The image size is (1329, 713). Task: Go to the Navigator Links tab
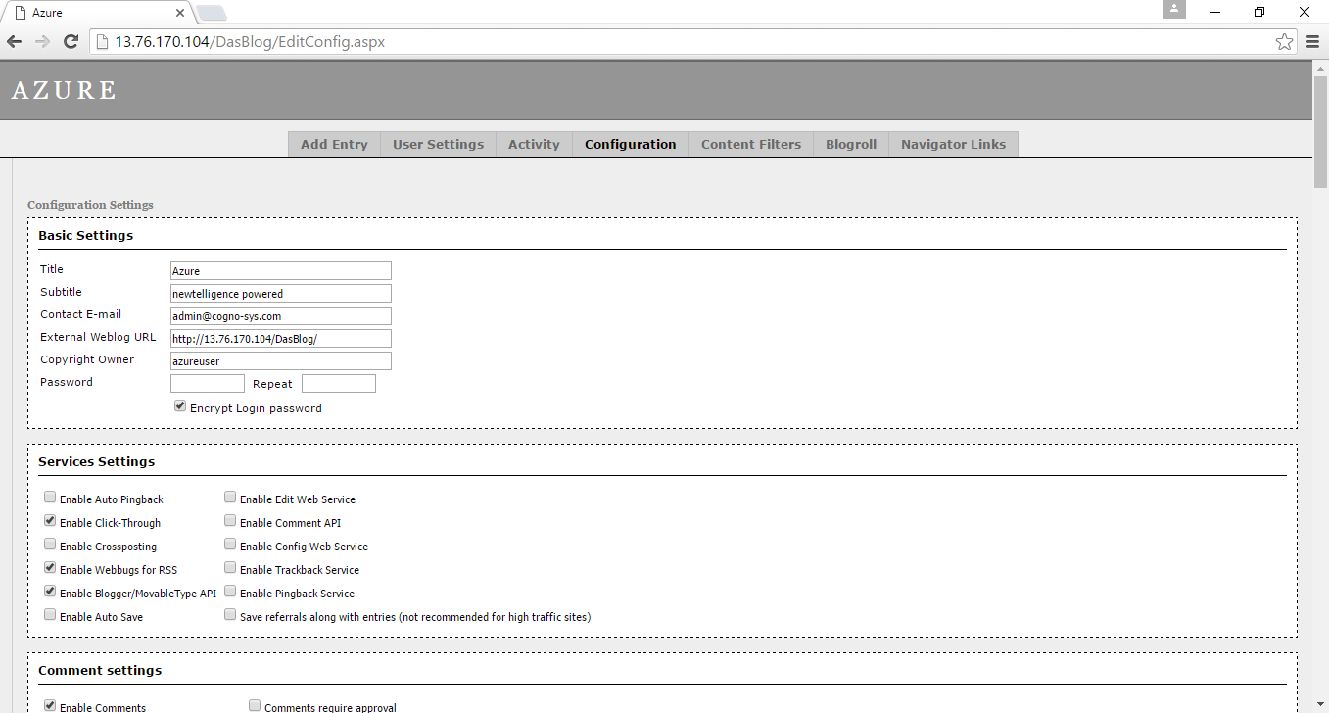[x=953, y=145]
